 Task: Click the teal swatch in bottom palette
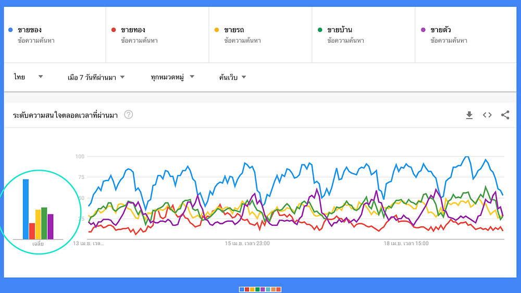268,289
